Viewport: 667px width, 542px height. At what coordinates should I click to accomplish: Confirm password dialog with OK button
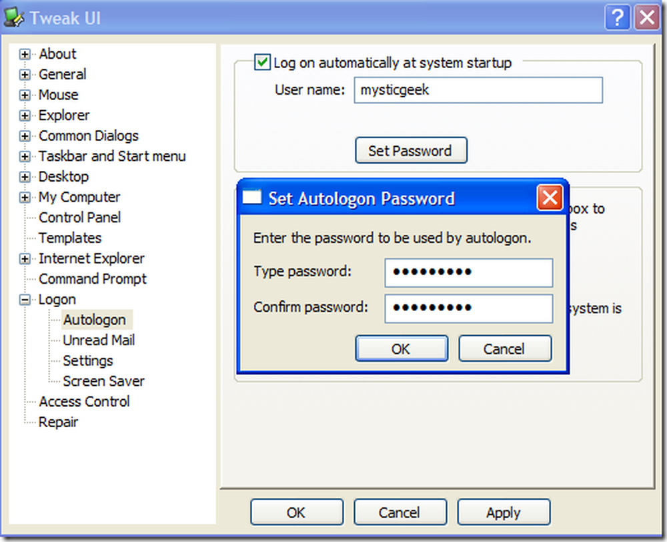pyautogui.click(x=402, y=348)
